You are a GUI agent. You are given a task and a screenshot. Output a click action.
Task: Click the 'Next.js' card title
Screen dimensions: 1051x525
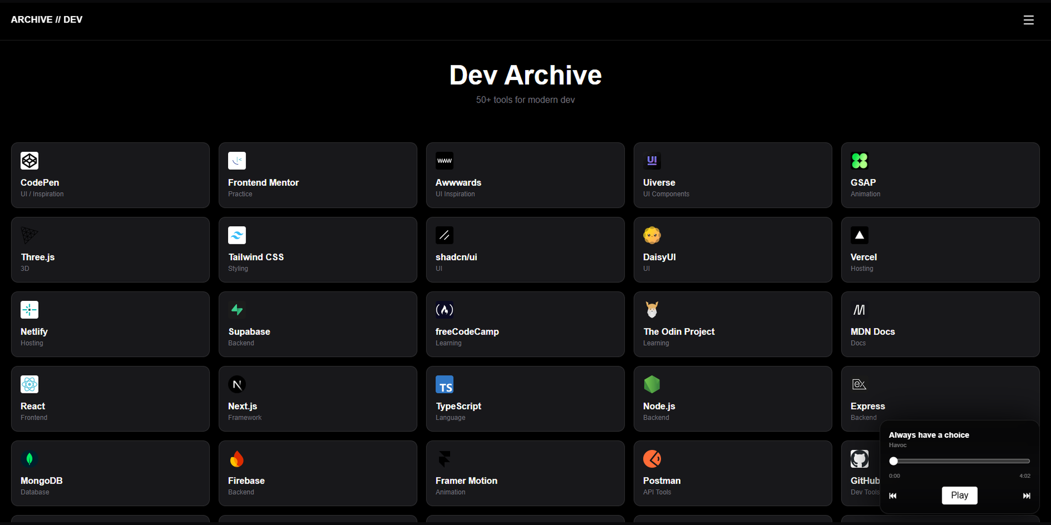tap(242, 406)
